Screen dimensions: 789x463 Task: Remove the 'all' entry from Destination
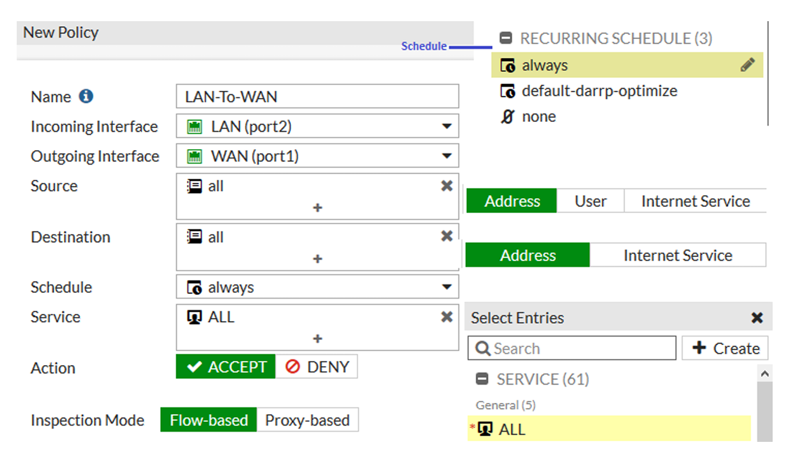tap(446, 237)
